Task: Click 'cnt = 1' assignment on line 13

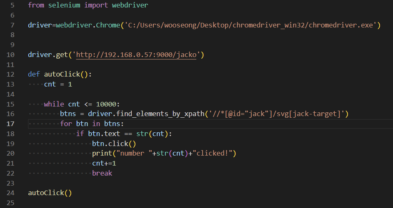Action: 58,84
